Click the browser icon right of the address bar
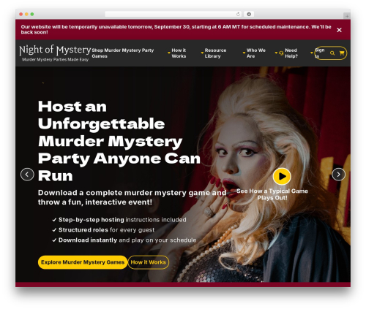The width and height of the screenshot is (366, 309). [x=249, y=14]
